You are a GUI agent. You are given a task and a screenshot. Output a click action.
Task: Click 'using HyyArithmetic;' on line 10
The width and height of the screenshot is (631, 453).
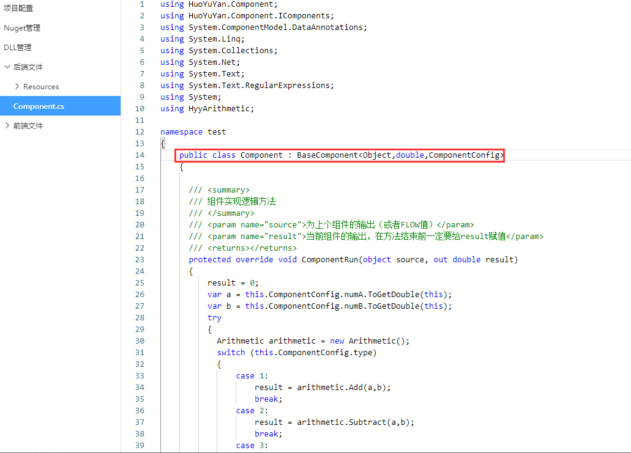(206, 109)
